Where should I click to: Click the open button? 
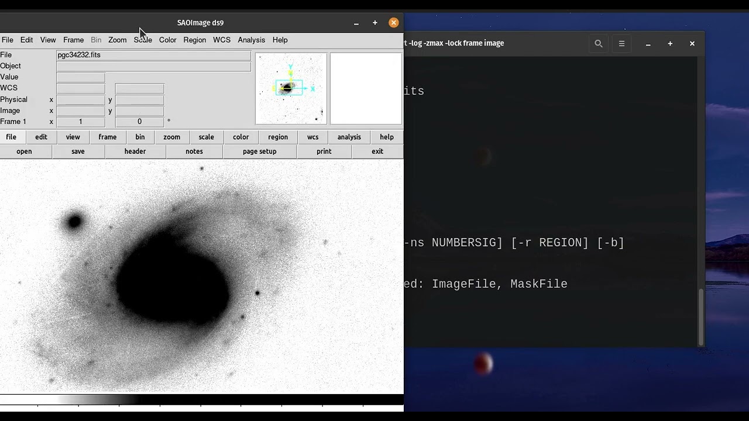tap(24, 151)
